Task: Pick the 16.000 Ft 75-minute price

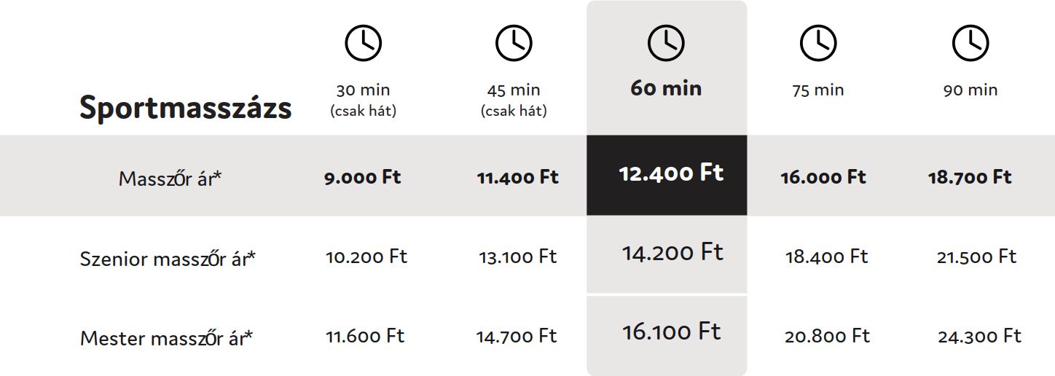Action: pos(823,177)
